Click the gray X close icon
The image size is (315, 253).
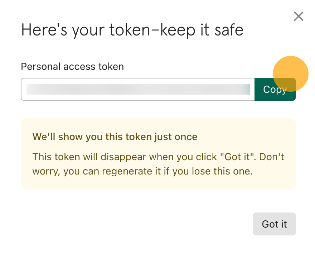[x=299, y=16]
